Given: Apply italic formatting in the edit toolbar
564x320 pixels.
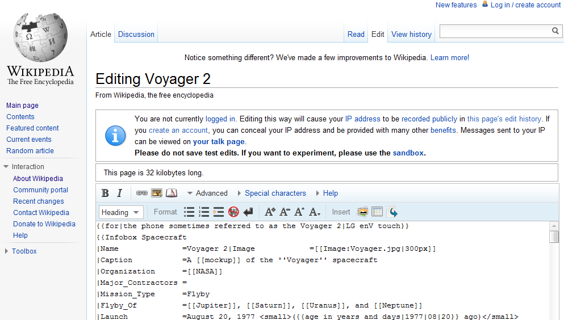Looking at the screenshot, I should 120,193.
